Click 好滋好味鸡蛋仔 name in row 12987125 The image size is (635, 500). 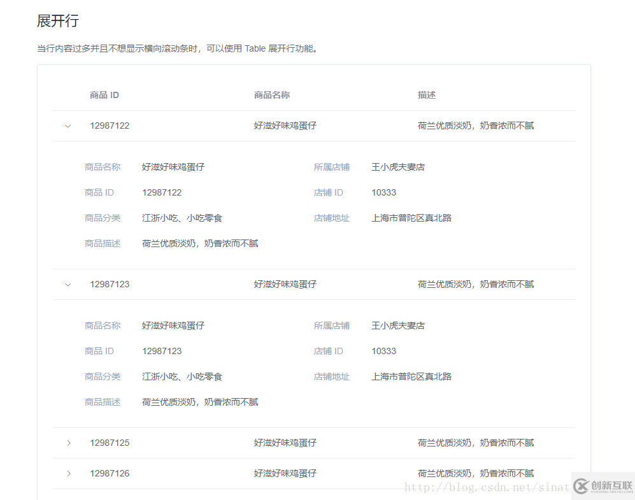click(285, 443)
